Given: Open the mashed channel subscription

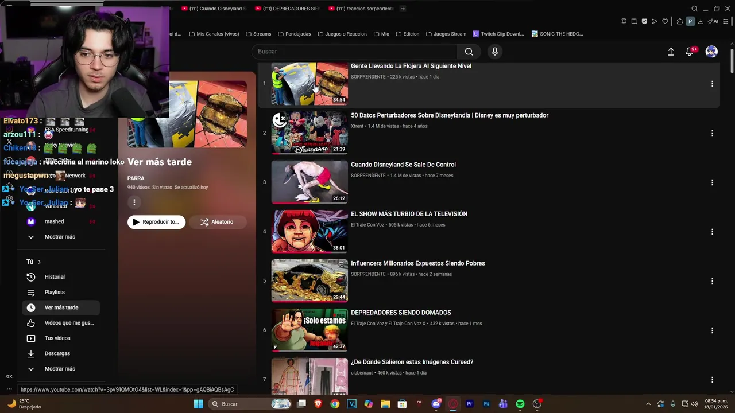Looking at the screenshot, I should (61, 221).
